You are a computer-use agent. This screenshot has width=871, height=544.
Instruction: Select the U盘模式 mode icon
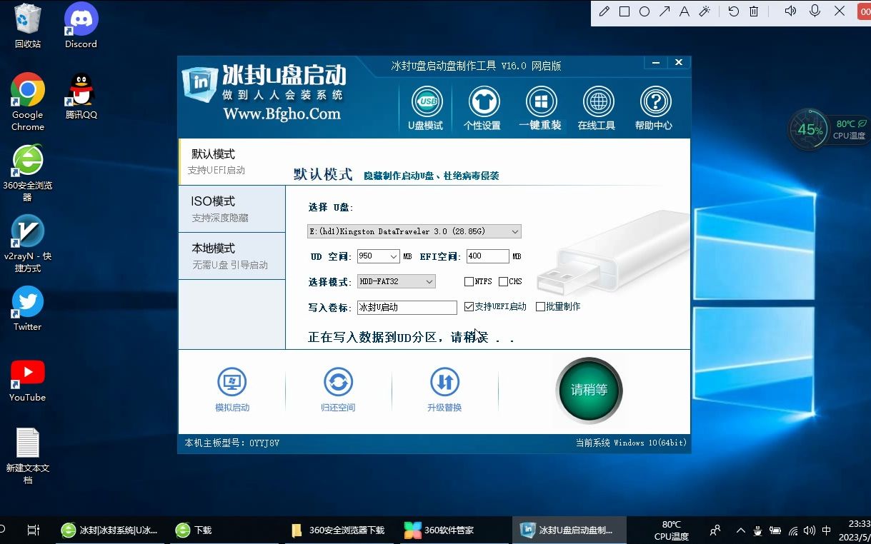click(x=425, y=106)
